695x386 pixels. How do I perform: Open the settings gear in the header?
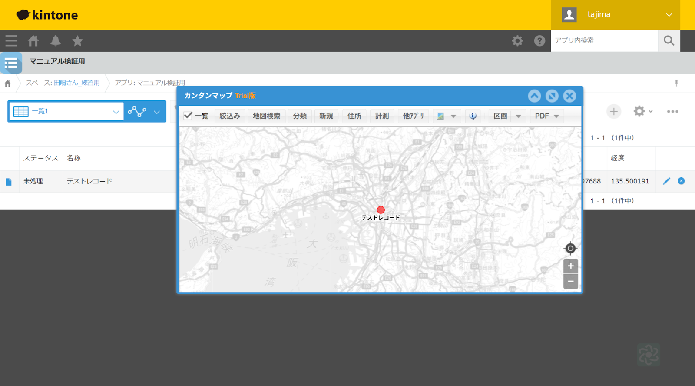pyautogui.click(x=517, y=41)
